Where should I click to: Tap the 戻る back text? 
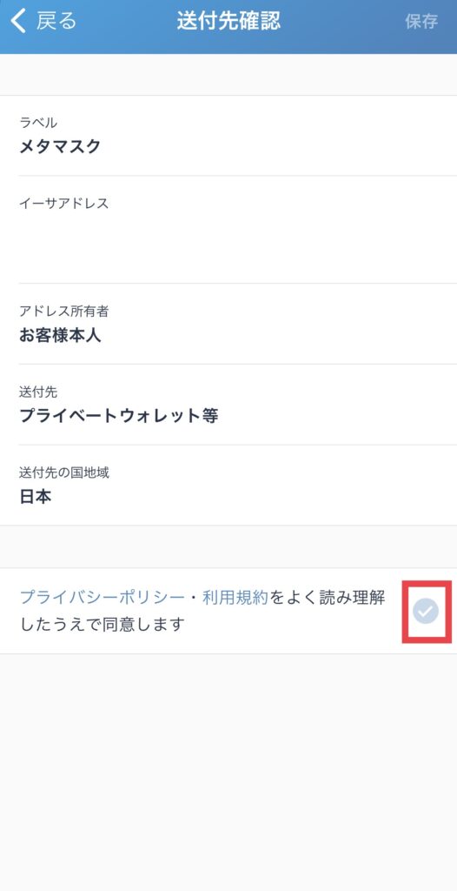point(56,21)
